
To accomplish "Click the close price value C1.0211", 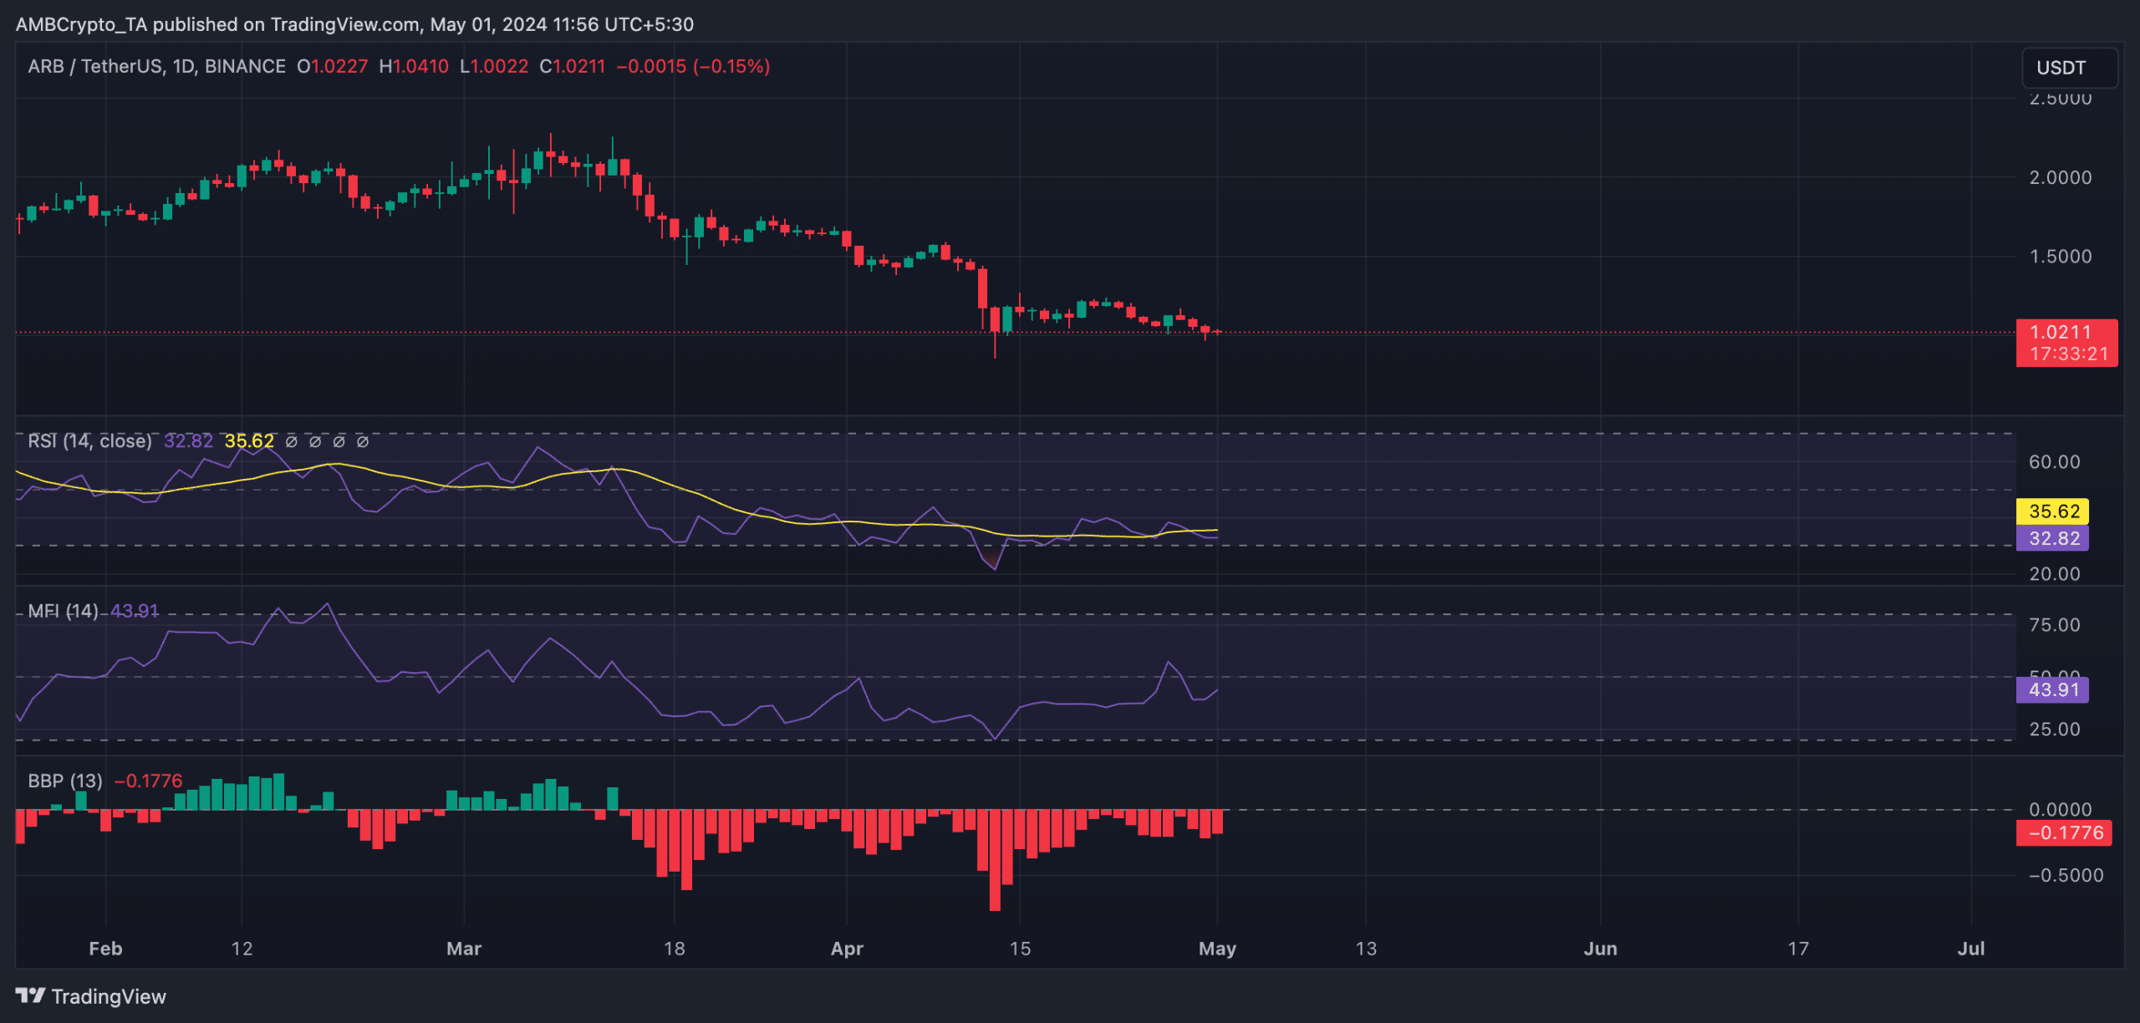I will (x=572, y=66).
